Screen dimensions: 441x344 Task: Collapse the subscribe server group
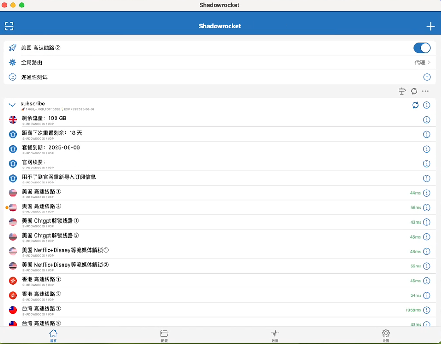tap(13, 105)
